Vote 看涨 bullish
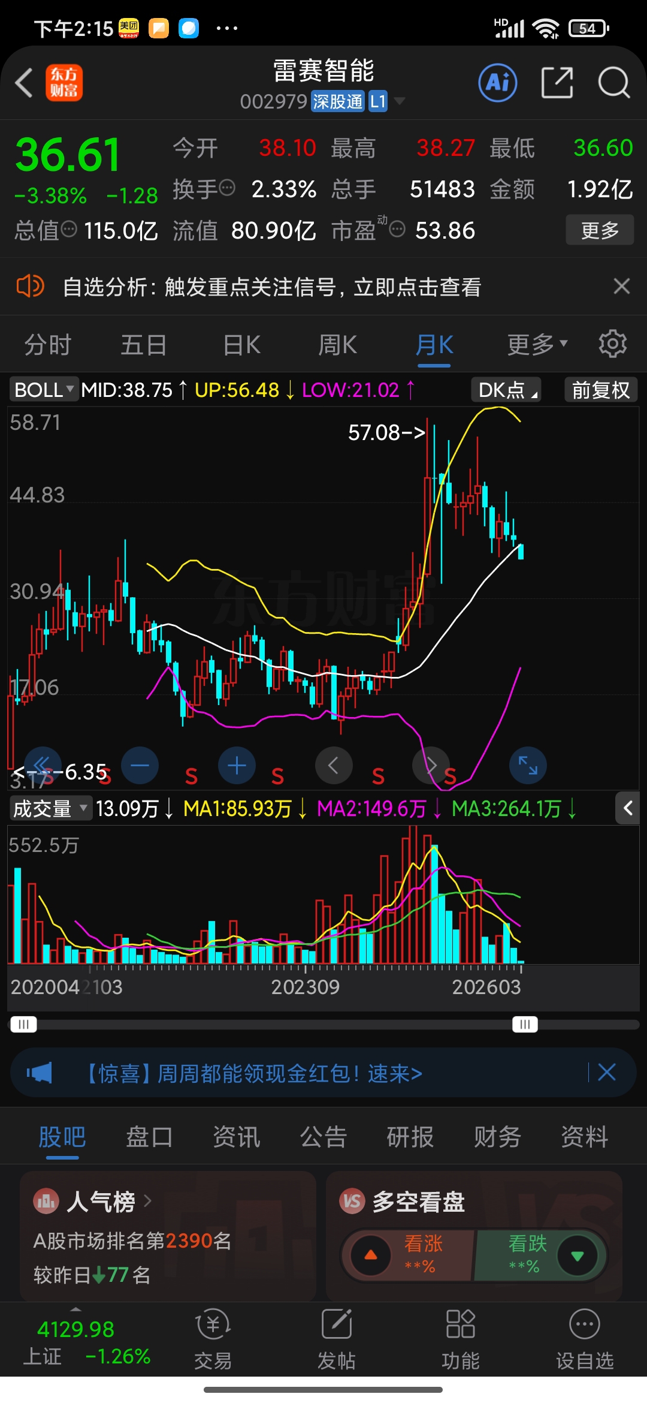The width and height of the screenshot is (647, 1403). click(409, 1255)
